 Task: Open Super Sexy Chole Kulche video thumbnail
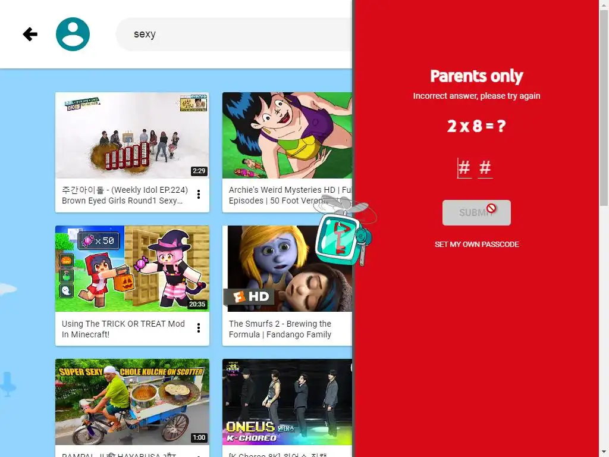click(x=132, y=402)
